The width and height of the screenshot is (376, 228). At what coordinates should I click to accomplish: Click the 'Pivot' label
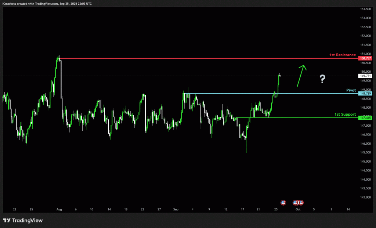click(351, 90)
